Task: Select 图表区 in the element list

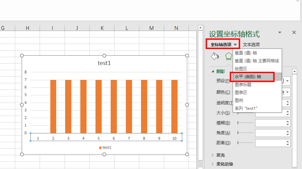Action: 257,92
